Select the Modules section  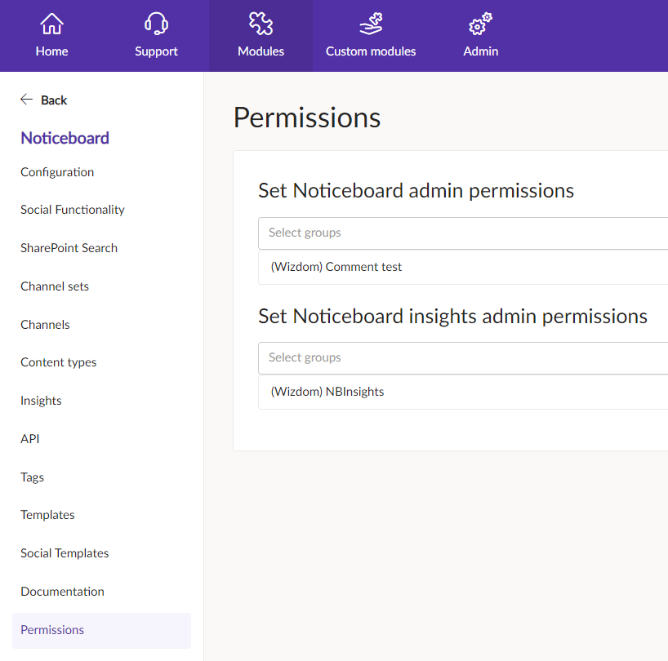click(261, 36)
